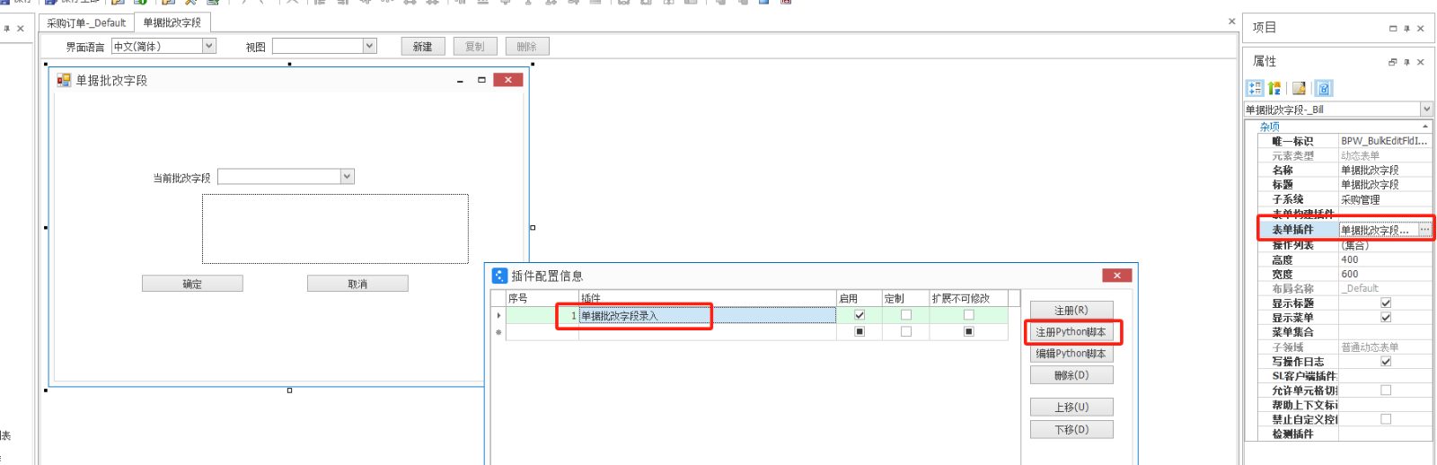Click the 扩展不可修改 column header
This screenshot has height=465, width=1437.
(968, 298)
